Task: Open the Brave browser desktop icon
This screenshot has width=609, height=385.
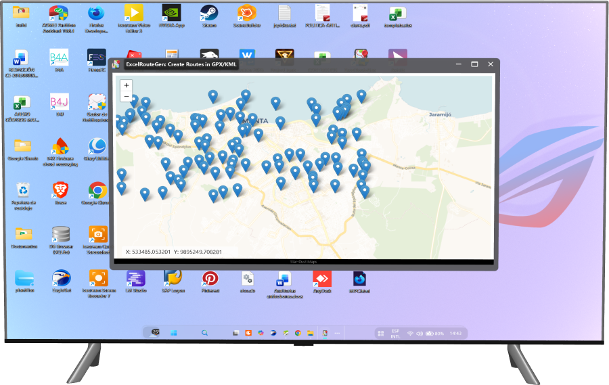Action: coord(60,193)
